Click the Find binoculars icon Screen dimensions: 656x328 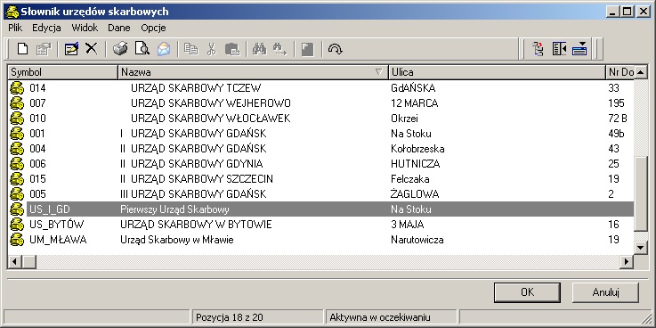click(260, 49)
